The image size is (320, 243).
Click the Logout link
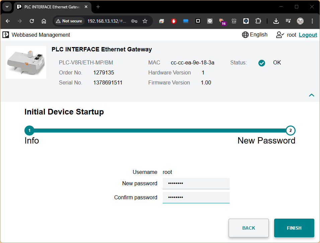click(308, 35)
